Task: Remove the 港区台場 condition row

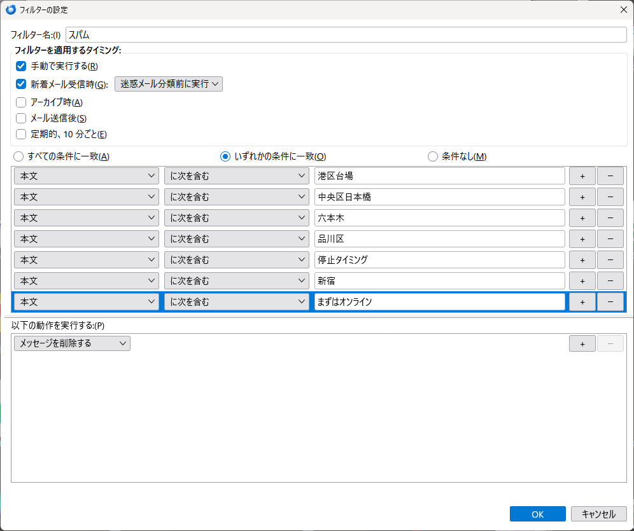Action: pos(610,176)
